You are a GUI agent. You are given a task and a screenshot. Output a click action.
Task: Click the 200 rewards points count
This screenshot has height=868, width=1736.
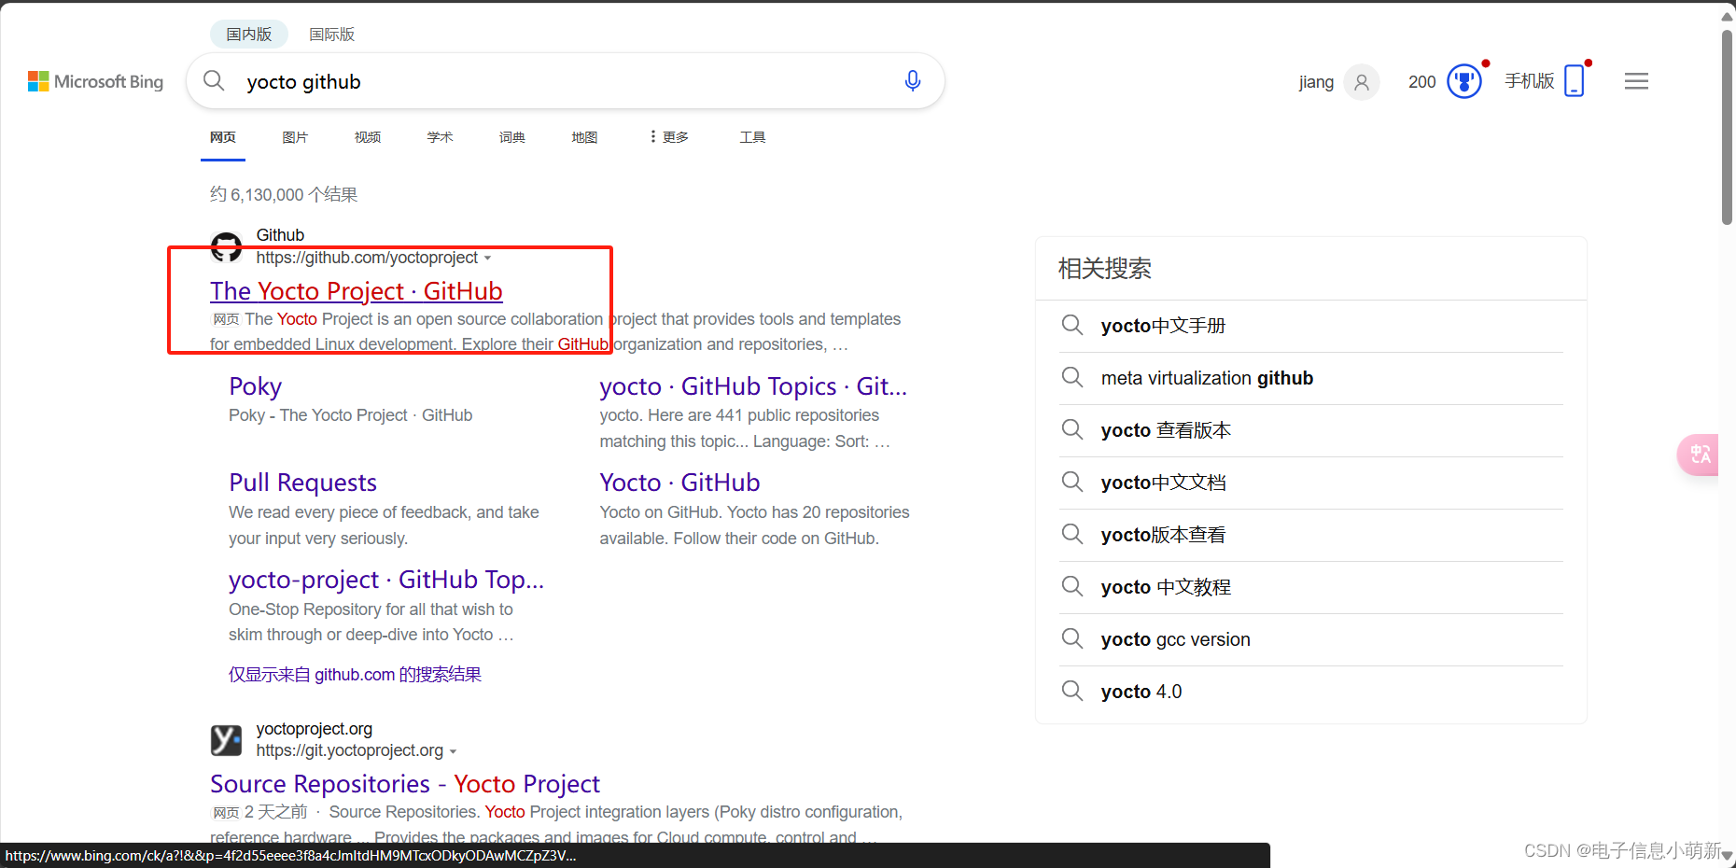1422,82
